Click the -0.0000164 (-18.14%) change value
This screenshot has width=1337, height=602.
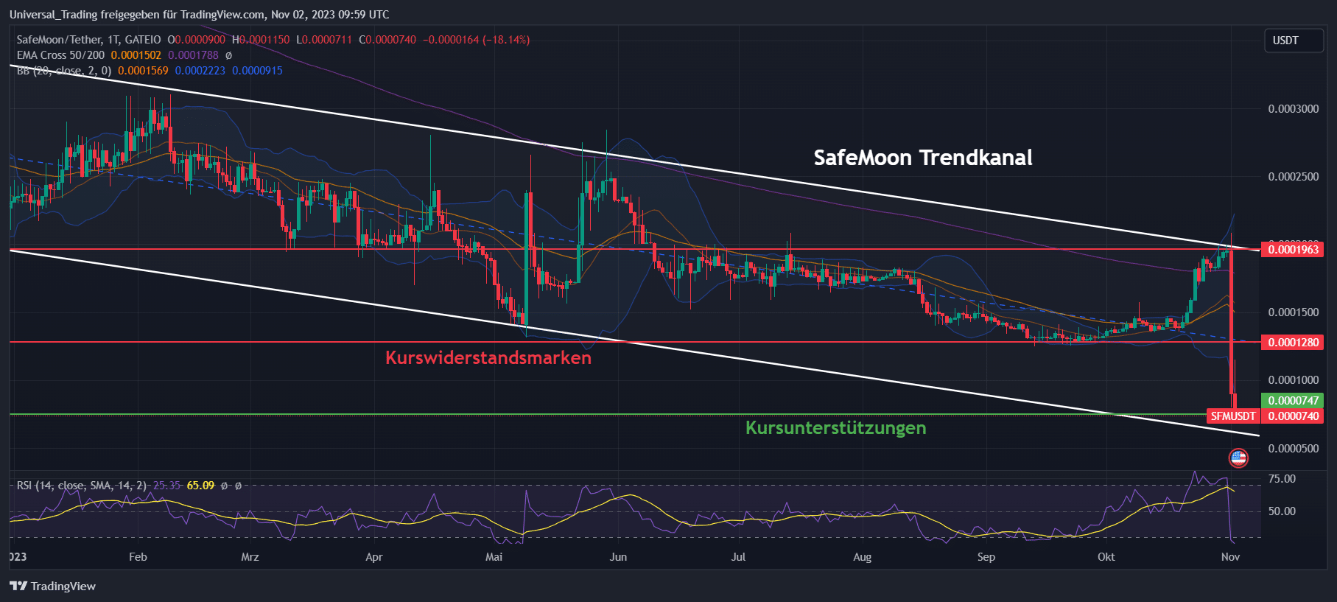click(477, 40)
